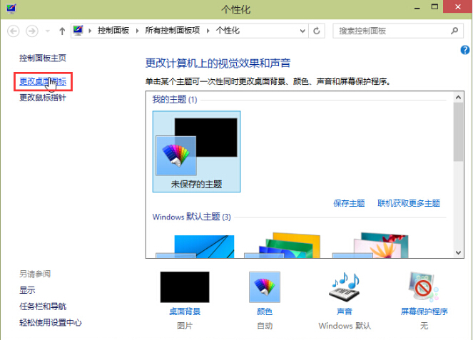Select 所有控制面板项 breadcrumb item
The image size is (473, 340).
[x=173, y=31]
